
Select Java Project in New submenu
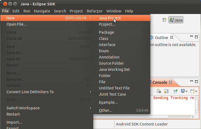pos(122,18)
